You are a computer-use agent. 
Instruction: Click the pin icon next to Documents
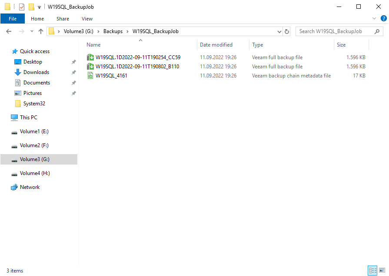point(74,83)
